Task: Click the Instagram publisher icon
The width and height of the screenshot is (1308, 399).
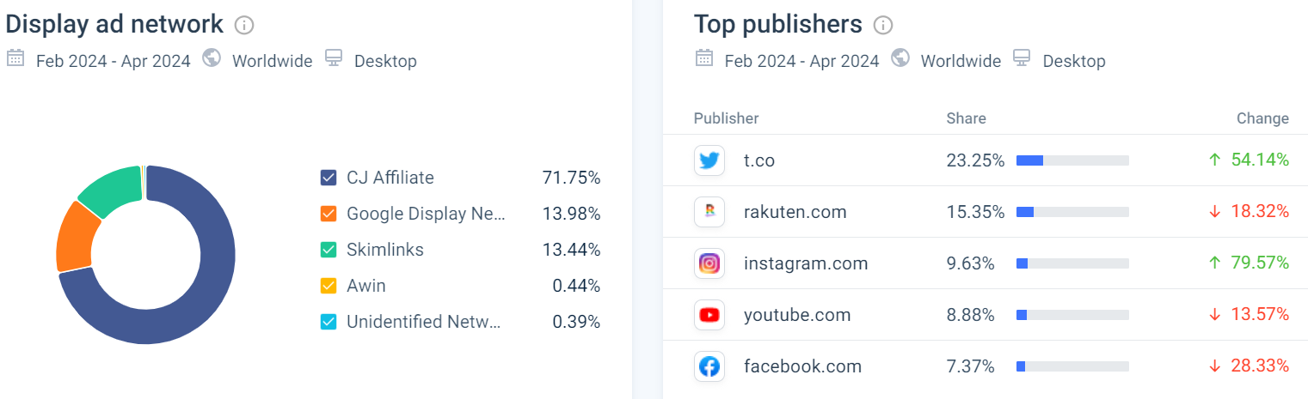Action: coord(709,263)
